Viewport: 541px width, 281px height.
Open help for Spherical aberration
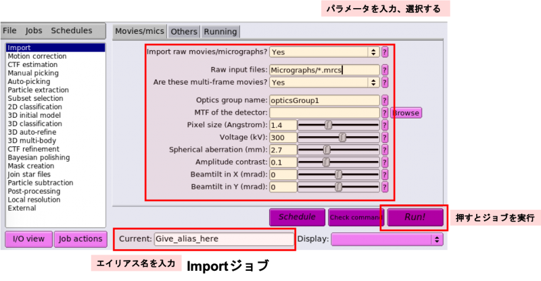385,150
